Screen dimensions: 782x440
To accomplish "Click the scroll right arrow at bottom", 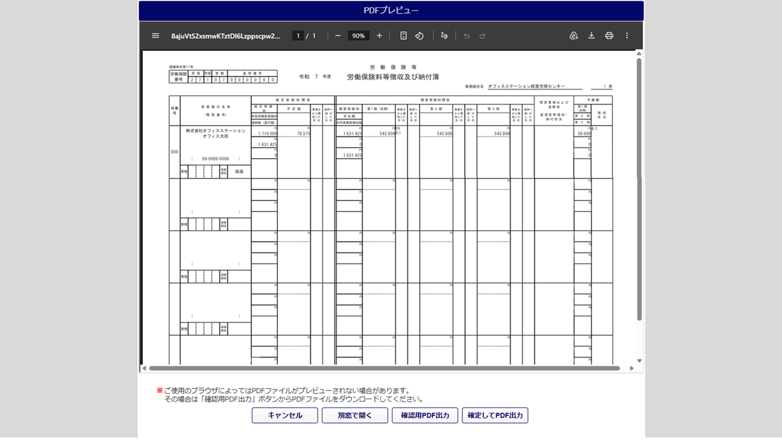I will click(631, 369).
